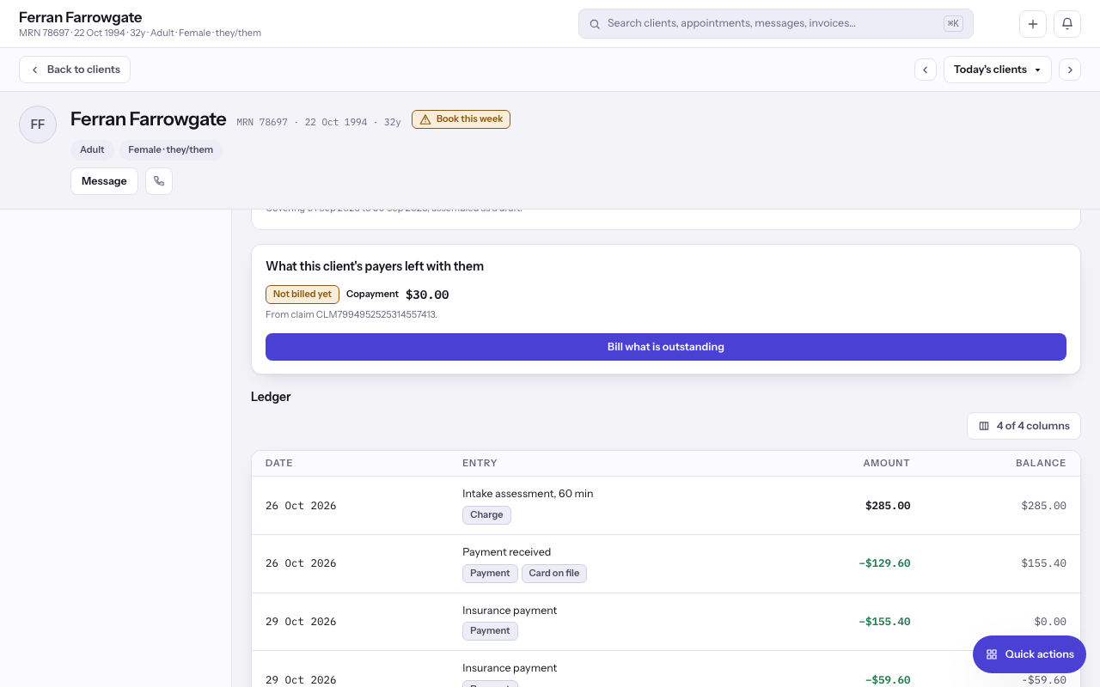
Task: Open the notifications bell
Action: [1067, 24]
